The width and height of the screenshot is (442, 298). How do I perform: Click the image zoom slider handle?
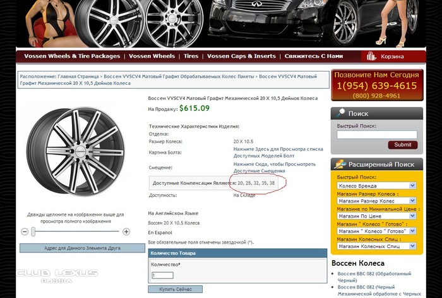click(33, 232)
